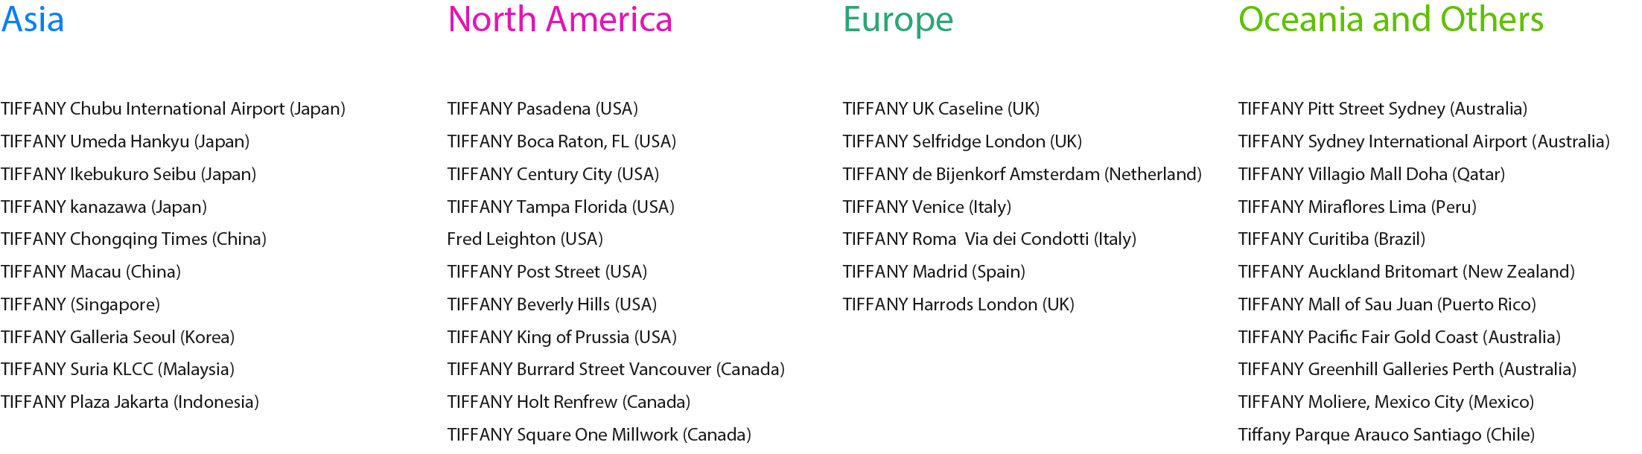The image size is (1642, 454).
Task: Select Tiffany Parque Arauco Santiago (Chile)
Action: pyautogui.click(x=1387, y=435)
